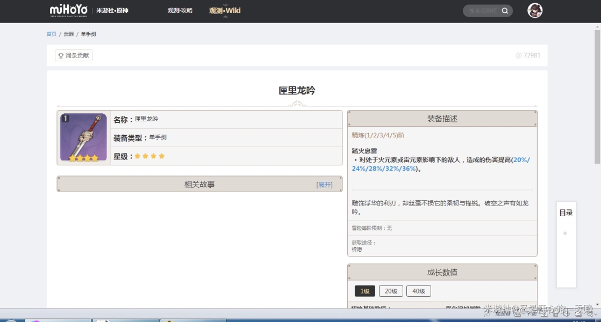Select the 精炼(1/2/3/4/5)阶 text
The image size is (601, 322).
click(x=378, y=135)
